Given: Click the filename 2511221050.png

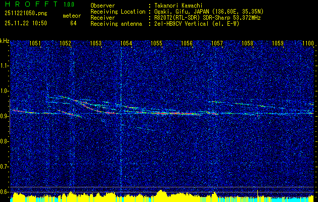Looking at the screenshot, I should pyautogui.click(x=26, y=13).
